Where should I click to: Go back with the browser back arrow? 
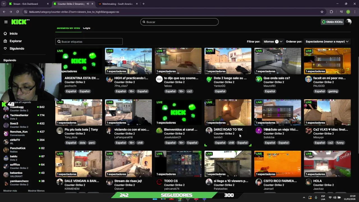point(4,12)
